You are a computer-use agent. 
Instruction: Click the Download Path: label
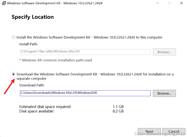32,85
